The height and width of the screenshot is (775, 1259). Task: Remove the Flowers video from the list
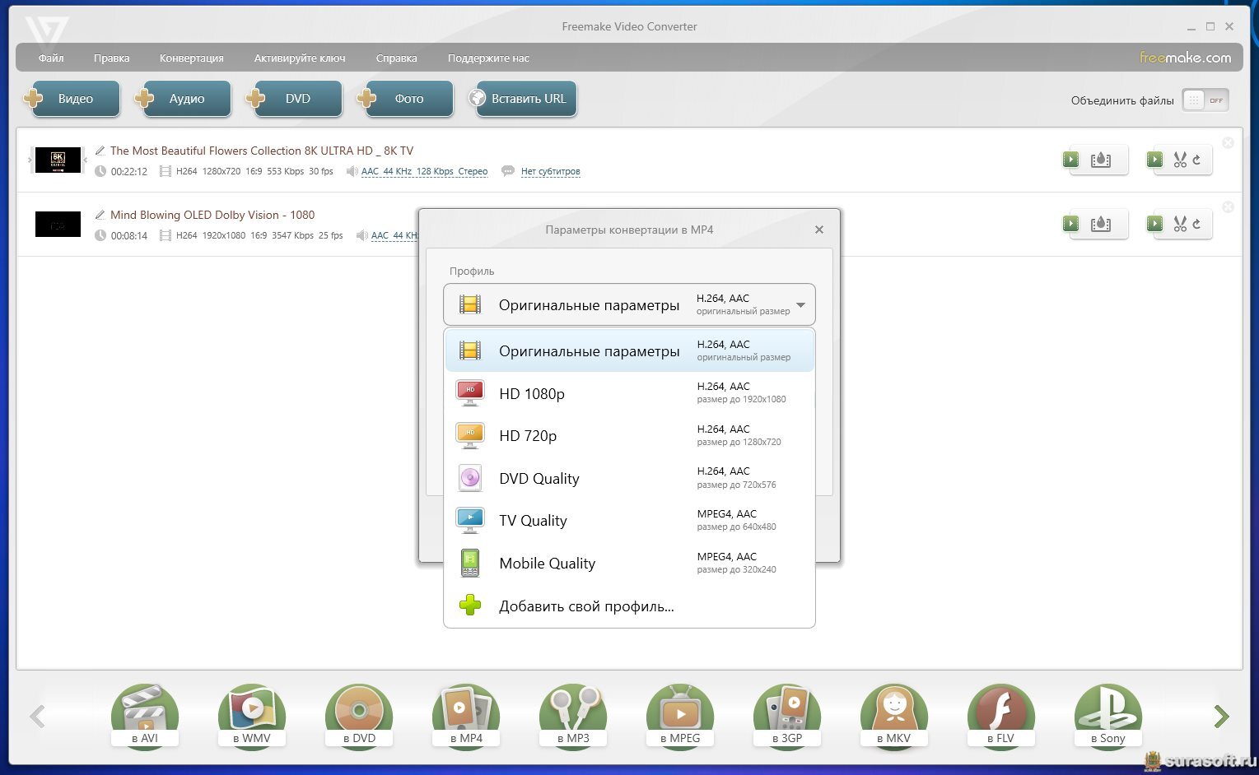1228,143
